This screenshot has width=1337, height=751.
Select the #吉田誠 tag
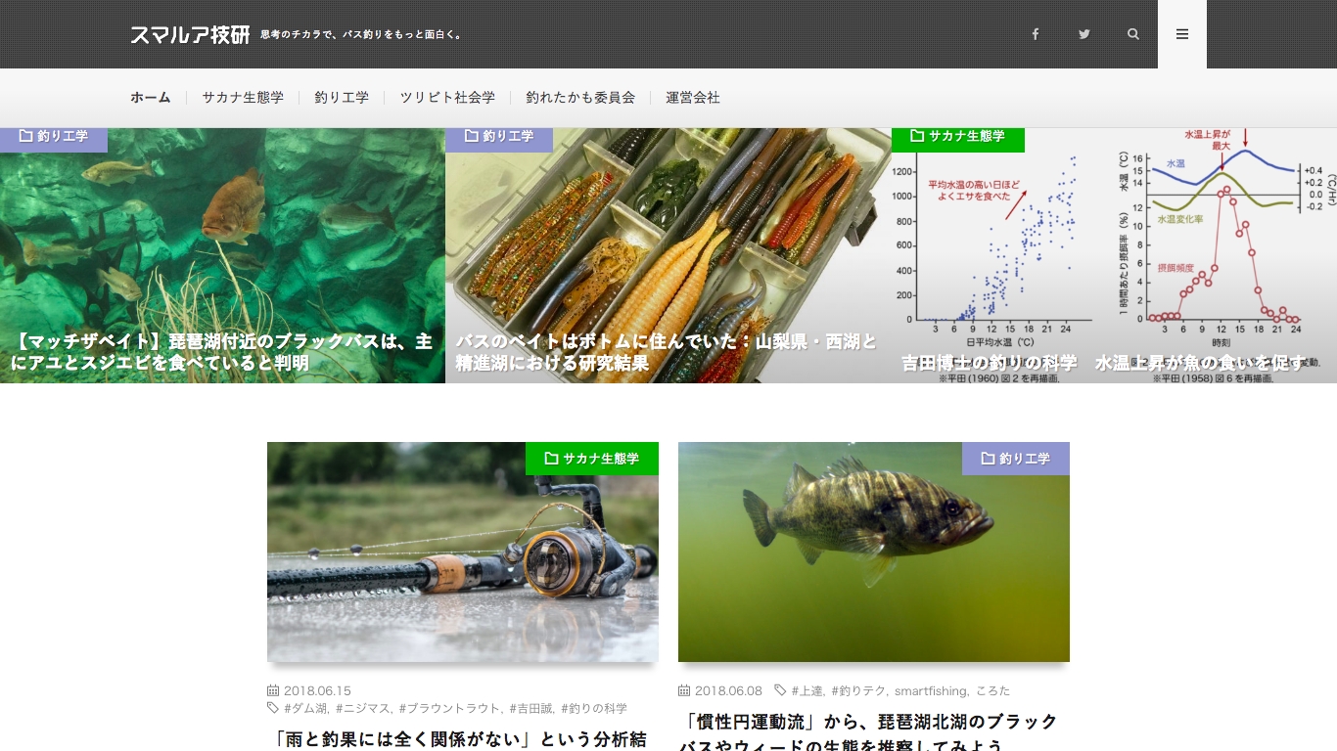coord(531,708)
